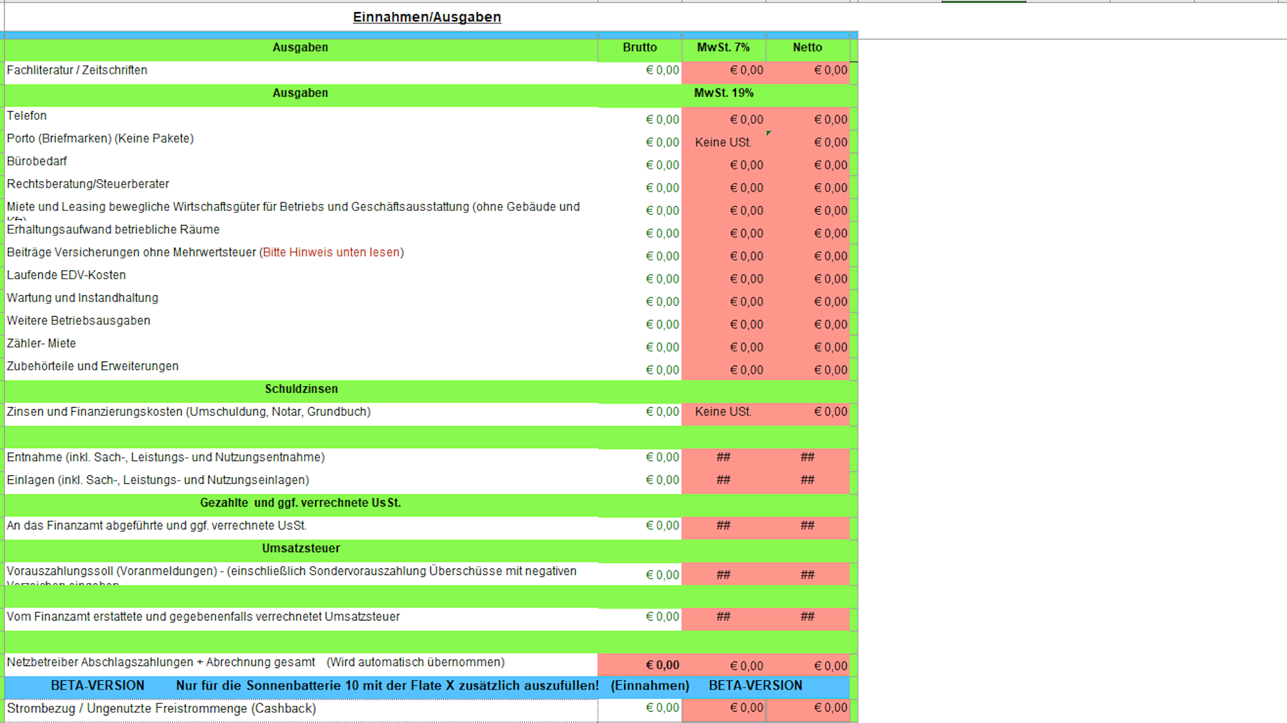Click blue BETA-VERSION Sonnenbatterie banner
The width and height of the screenshot is (1287, 723).
[x=389, y=686]
